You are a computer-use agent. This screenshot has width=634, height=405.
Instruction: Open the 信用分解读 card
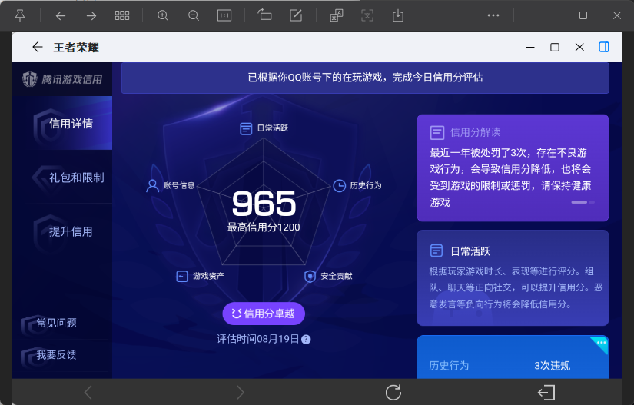(x=513, y=168)
